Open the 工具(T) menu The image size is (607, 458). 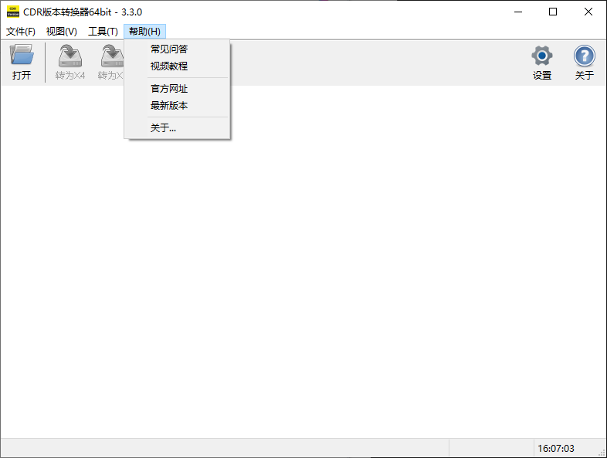coord(103,32)
